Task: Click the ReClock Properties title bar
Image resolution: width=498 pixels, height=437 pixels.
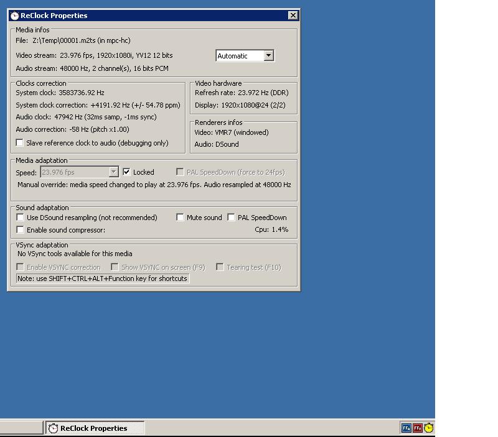Action: pos(154,16)
